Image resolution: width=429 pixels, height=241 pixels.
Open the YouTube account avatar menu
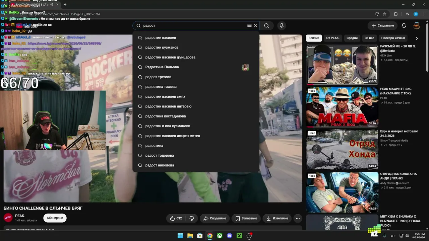(x=417, y=26)
